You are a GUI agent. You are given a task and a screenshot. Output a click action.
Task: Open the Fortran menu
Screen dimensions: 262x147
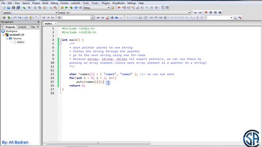(64, 3)
